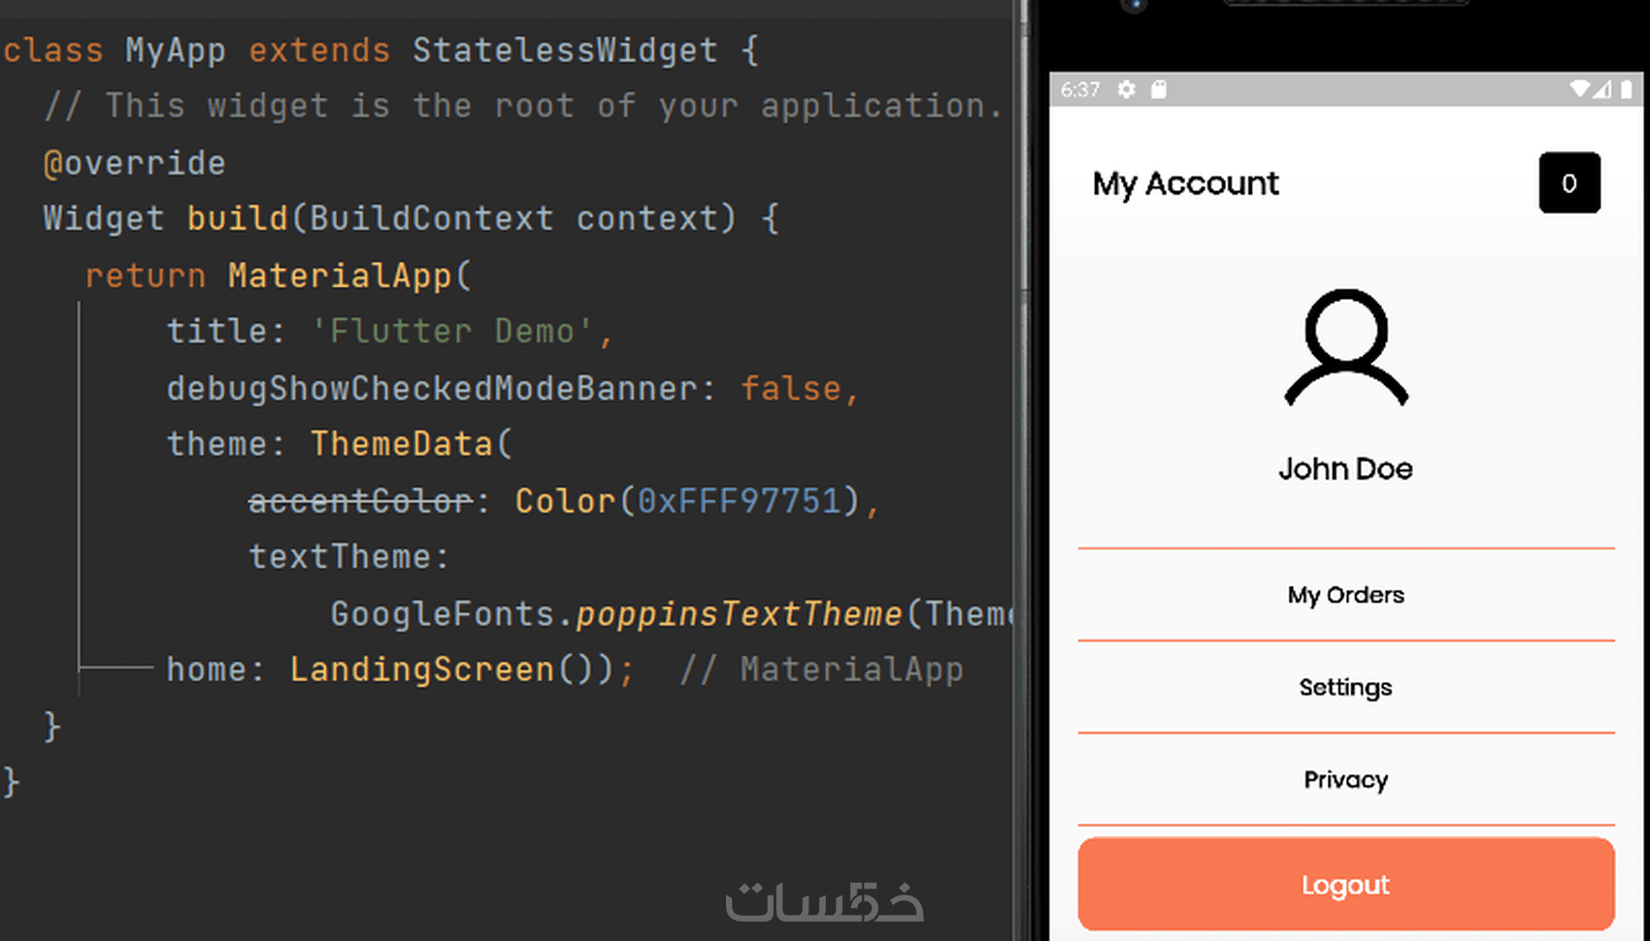1650x941 pixels.
Task: Click the struck-through accentColor property
Action: (360, 501)
